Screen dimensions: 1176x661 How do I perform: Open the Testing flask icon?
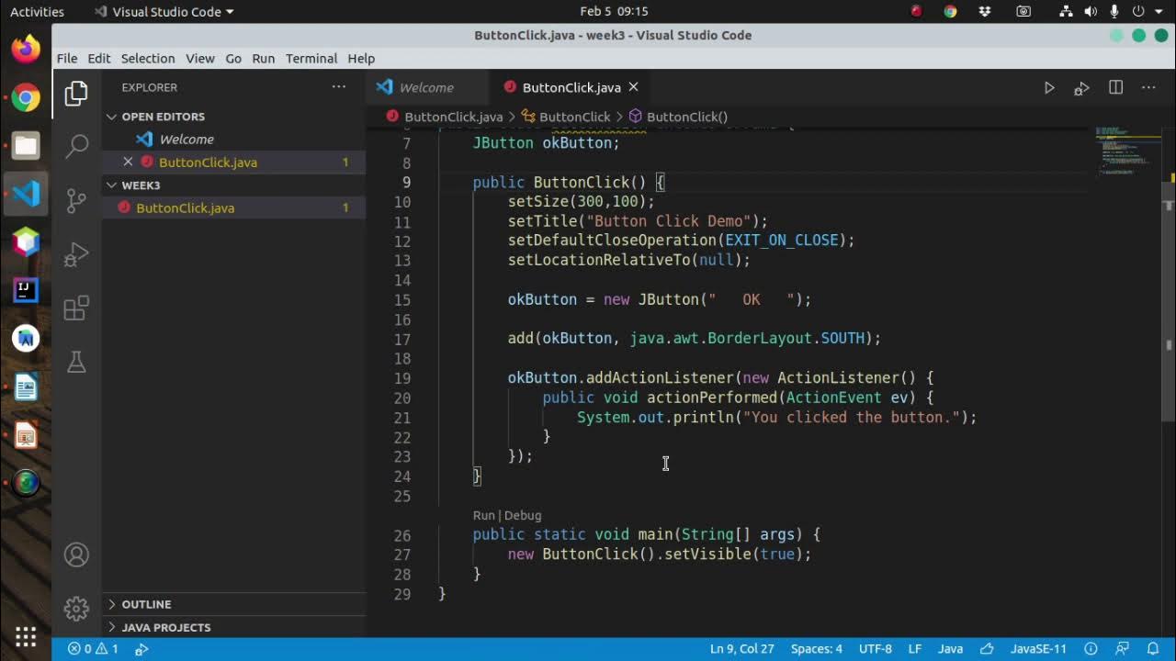click(x=77, y=362)
